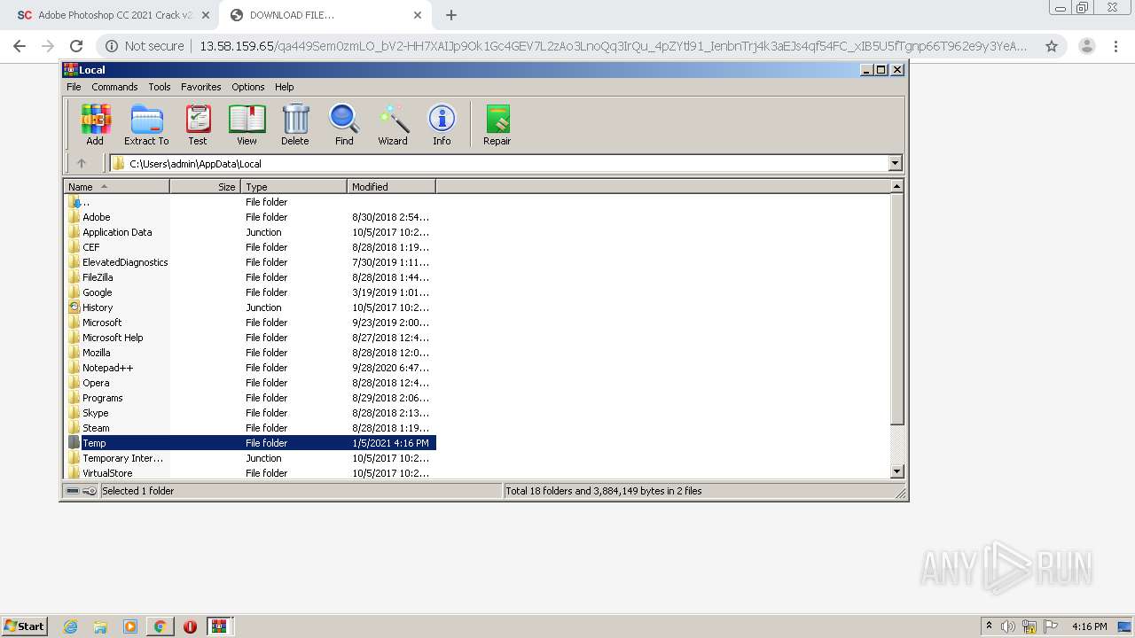Expand the address path dropdown
Image resolution: width=1135 pixels, height=638 pixels.
coord(895,163)
